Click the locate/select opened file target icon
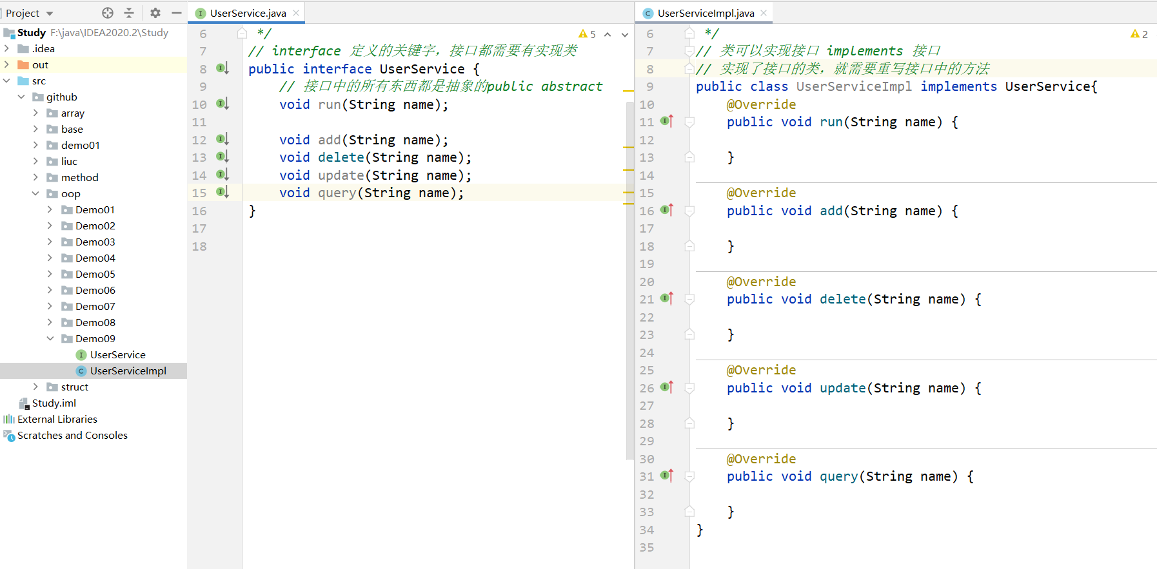 click(x=108, y=13)
